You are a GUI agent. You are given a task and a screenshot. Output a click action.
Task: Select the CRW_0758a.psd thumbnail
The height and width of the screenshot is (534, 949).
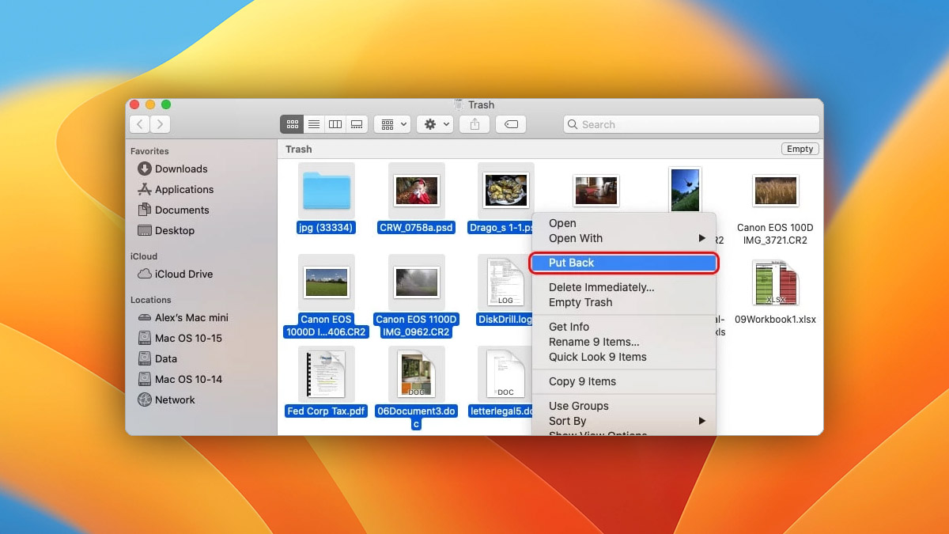click(417, 191)
